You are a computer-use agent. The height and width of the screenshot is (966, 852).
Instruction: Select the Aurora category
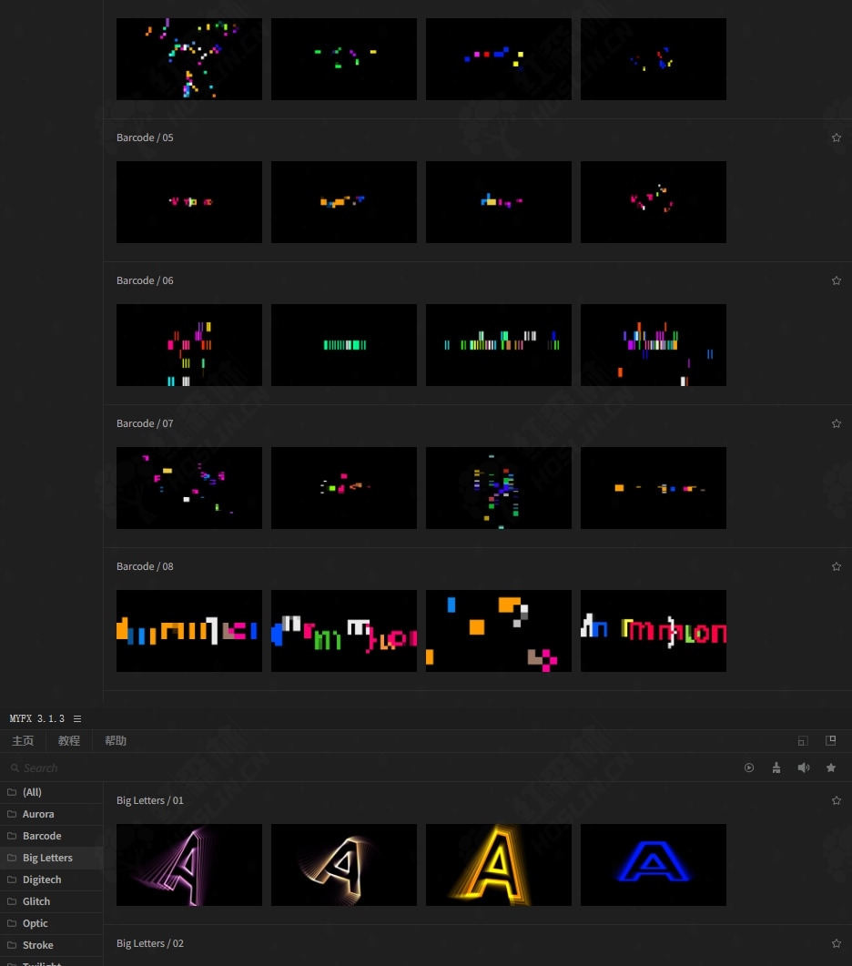click(x=52, y=814)
